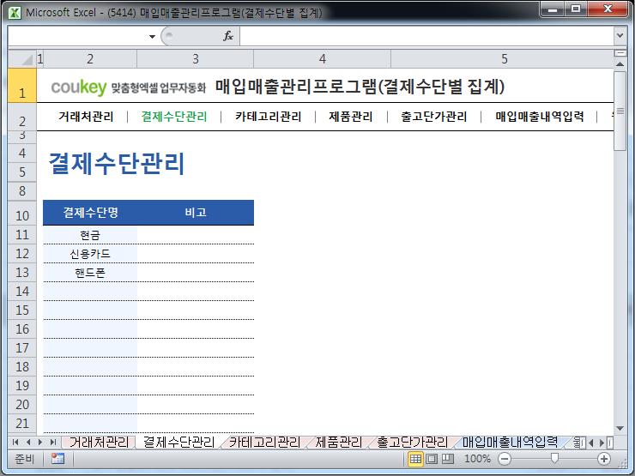Open 거래처관리 navigation link
635x476 pixels.
click(x=86, y=117)
